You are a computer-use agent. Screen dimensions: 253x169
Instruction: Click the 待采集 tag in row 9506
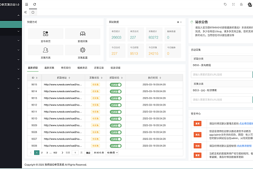pos(96,146)
